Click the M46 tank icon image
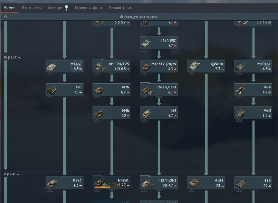The height and width of the screenshot is (203, 278). (99, 113)
